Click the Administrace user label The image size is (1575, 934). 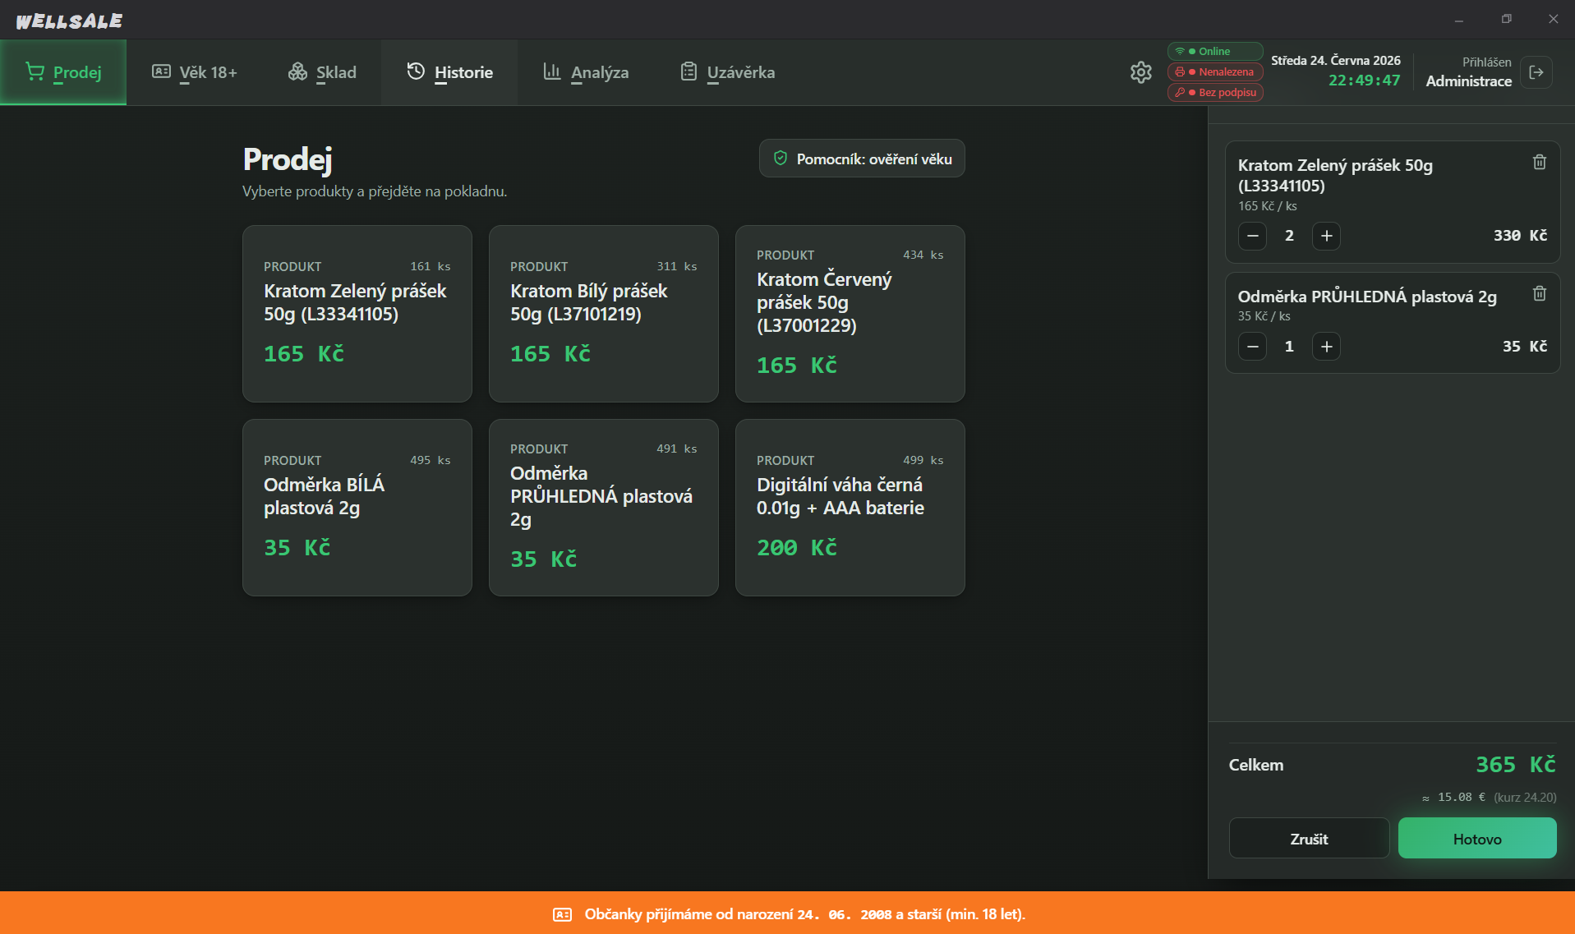pyautogui.click(x=1468, y=81)
